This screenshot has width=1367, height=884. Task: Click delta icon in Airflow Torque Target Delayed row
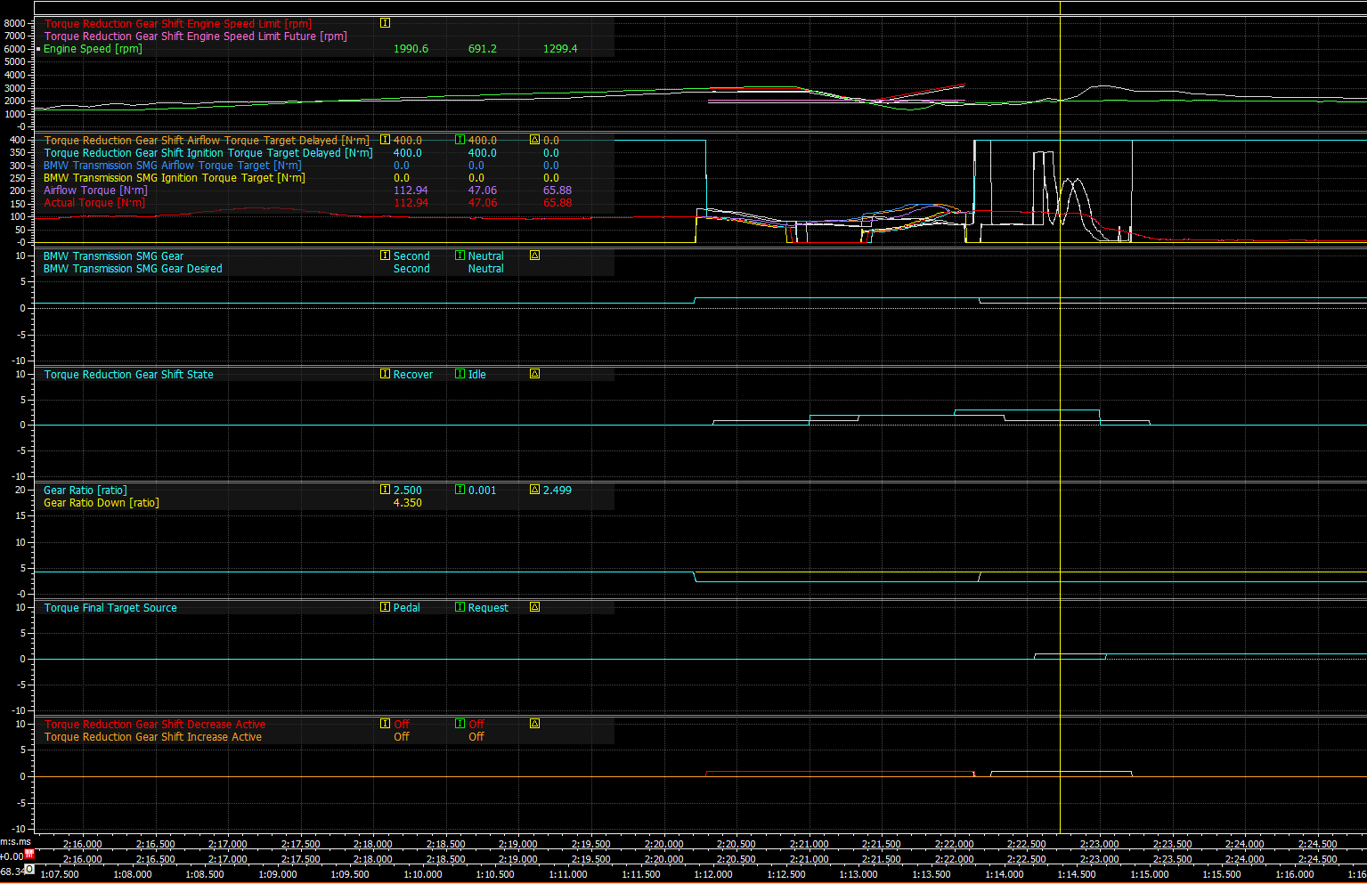(x=534, y=140)
